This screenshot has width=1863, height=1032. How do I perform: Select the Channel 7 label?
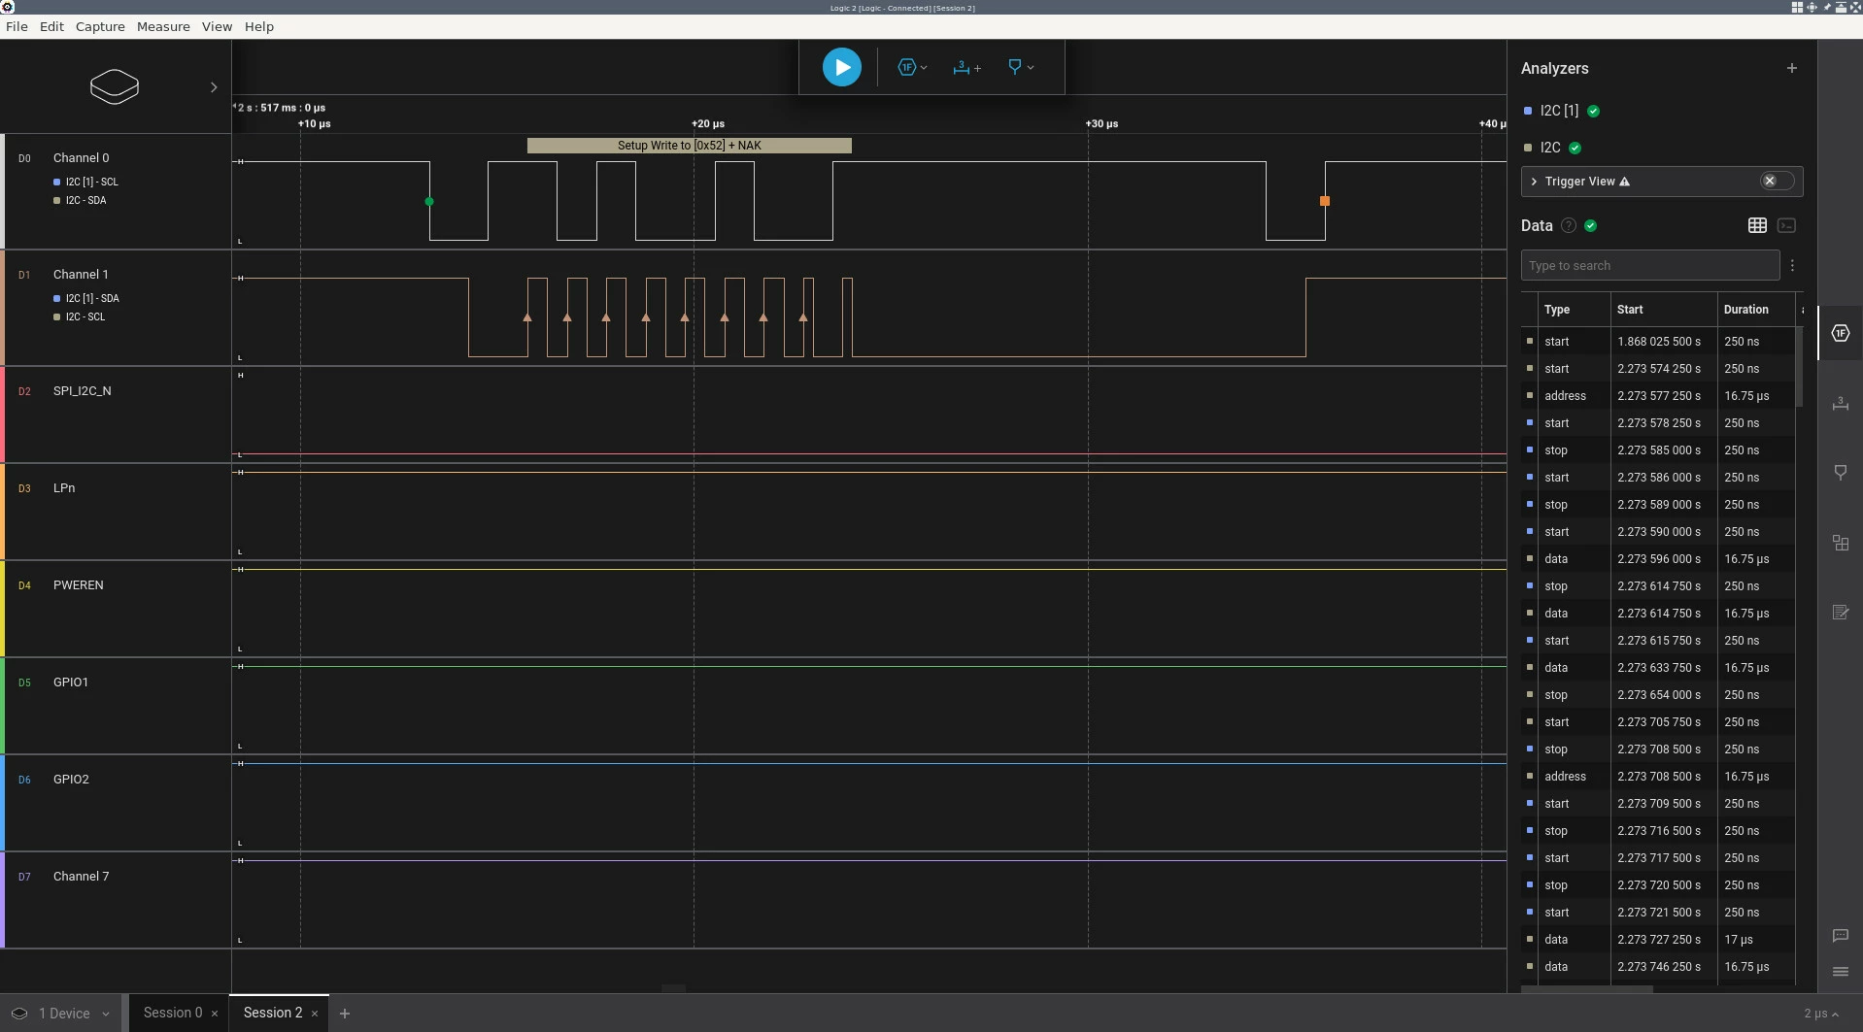coord(81,876)
